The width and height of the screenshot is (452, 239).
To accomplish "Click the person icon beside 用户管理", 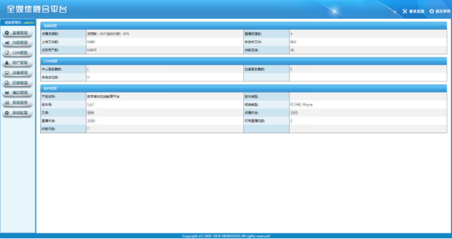I will click(7, 62).
